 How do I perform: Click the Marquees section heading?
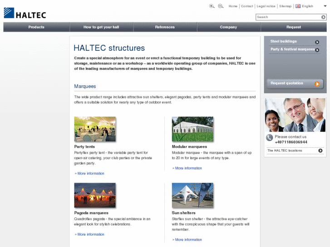tap(85, 87)
